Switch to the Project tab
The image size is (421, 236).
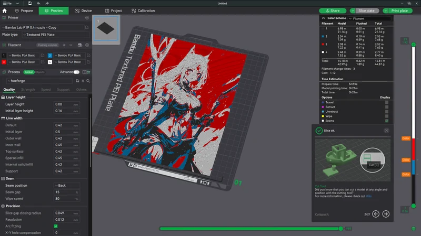pos(113,10)
